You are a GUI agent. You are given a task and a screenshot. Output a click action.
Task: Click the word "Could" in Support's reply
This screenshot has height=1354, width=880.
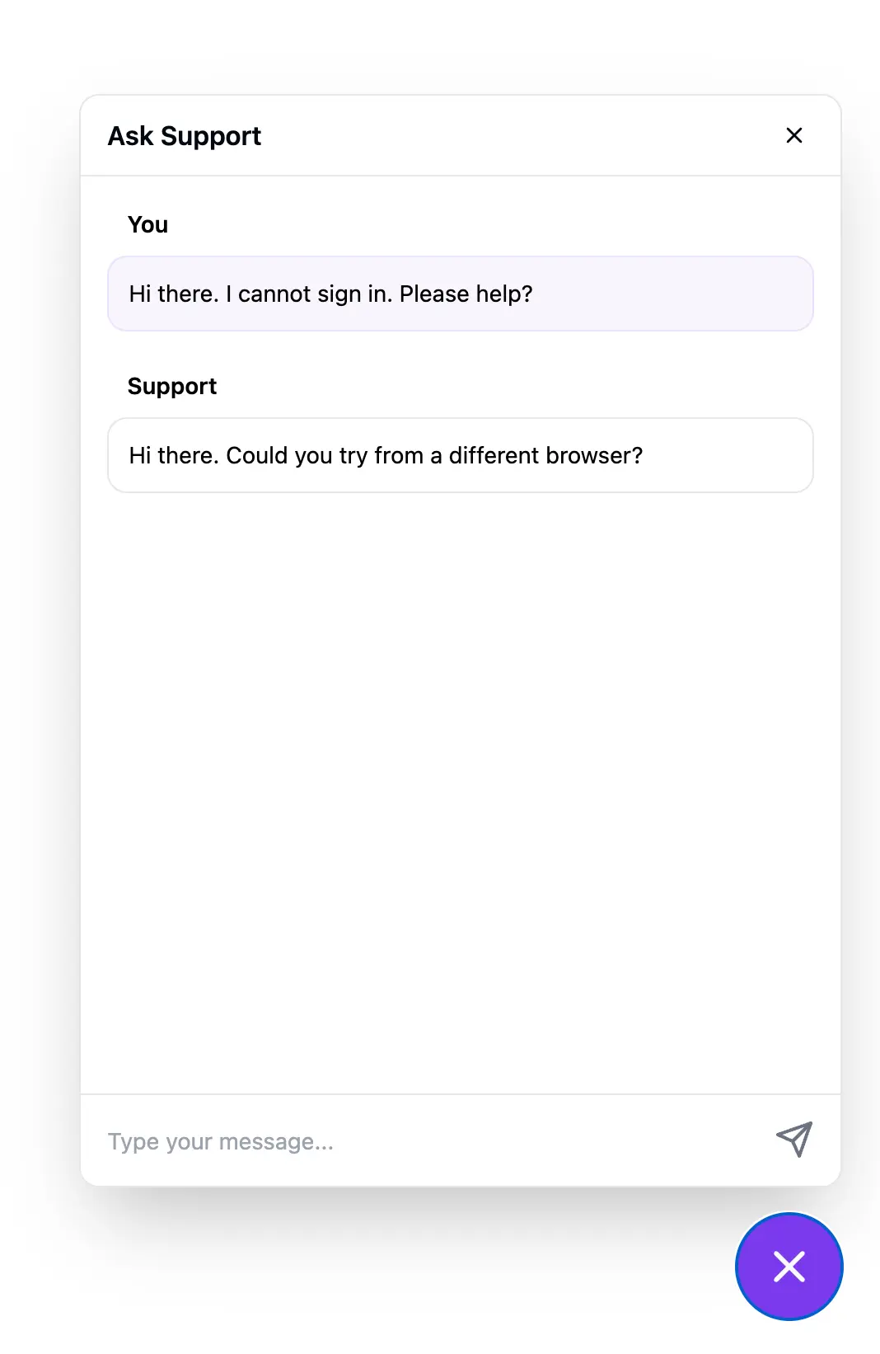pos(255,455)
